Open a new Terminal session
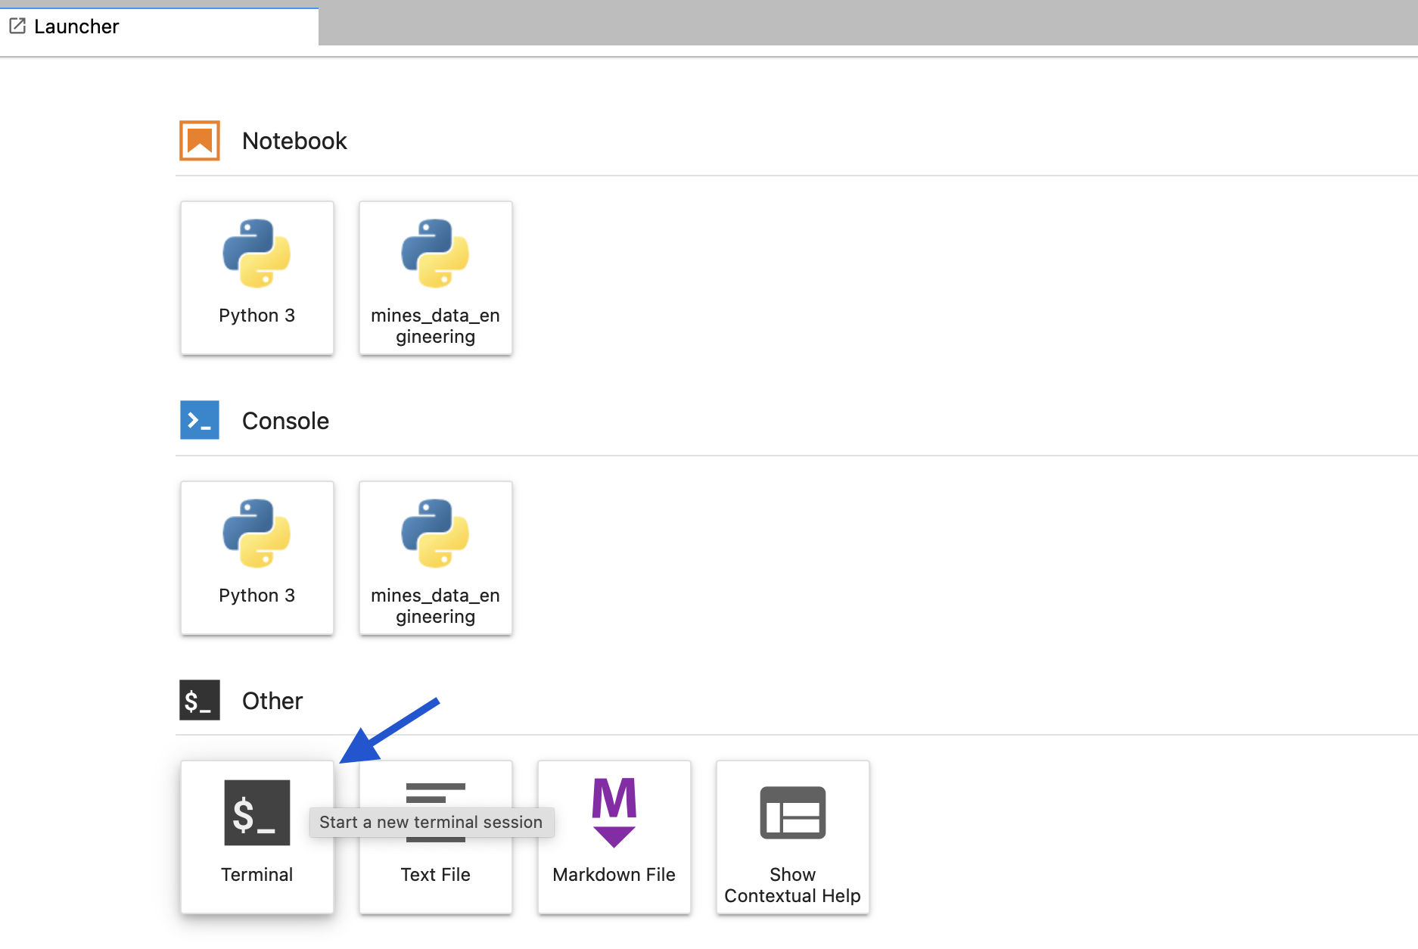1418x949 pixels. (x=257, y=836)
